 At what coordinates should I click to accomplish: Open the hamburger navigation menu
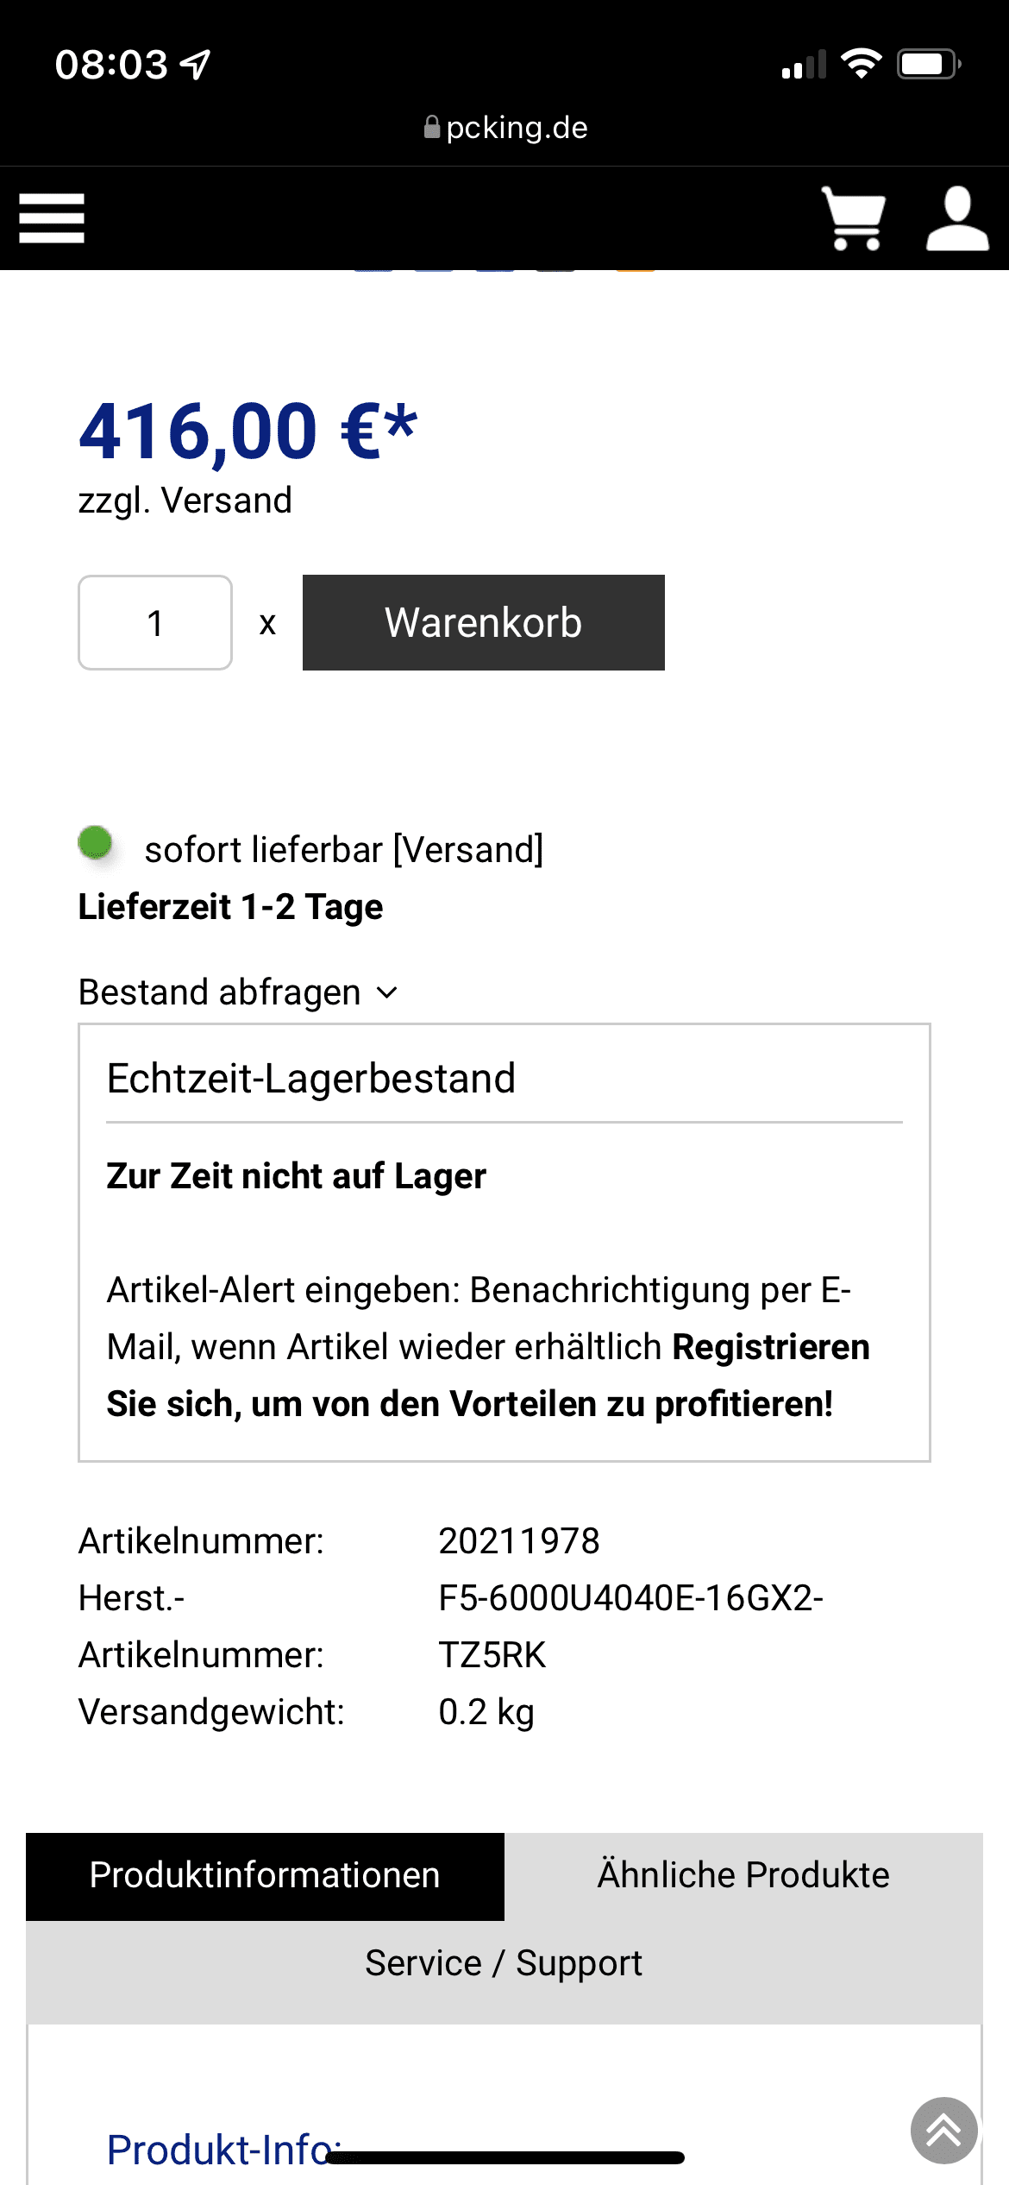(x=52, y=217)
